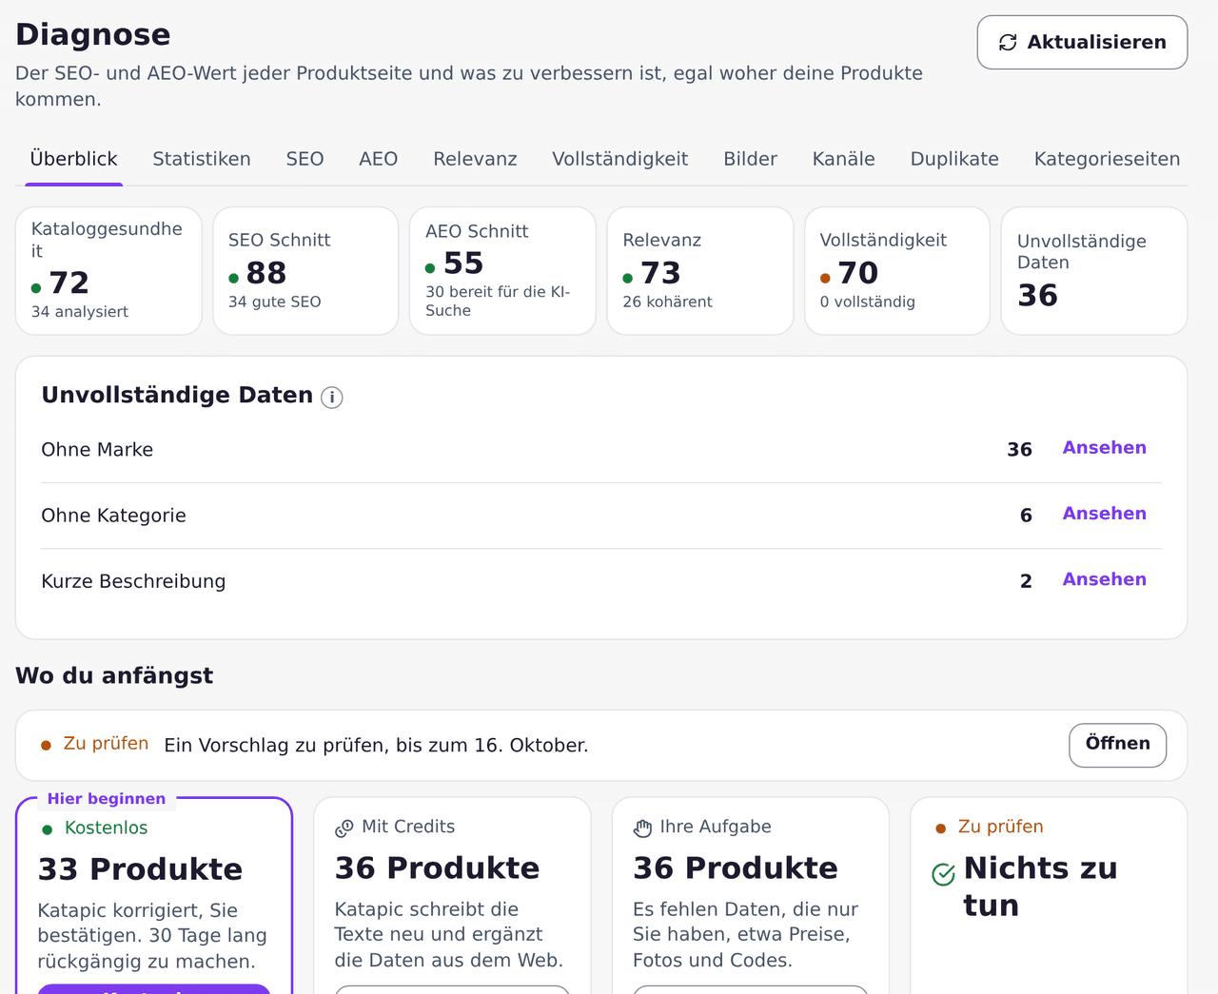1218x994 pixels.
Task: Select the Kostenlos card with 33 Produkte
Action: (x=154, y=896)
